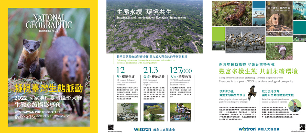Viewport: 307px width, 133px height.
Task: Select the 公頃·棲地認養 label
Action: click(154, 76)
